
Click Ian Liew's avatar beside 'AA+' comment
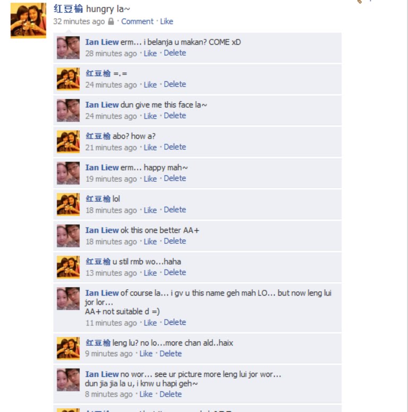(x=68, y=236)
